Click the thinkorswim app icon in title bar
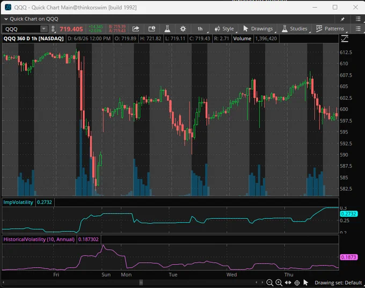Image resolution: width=365 pixels, height=288 pixels. [x=8, y=7]
